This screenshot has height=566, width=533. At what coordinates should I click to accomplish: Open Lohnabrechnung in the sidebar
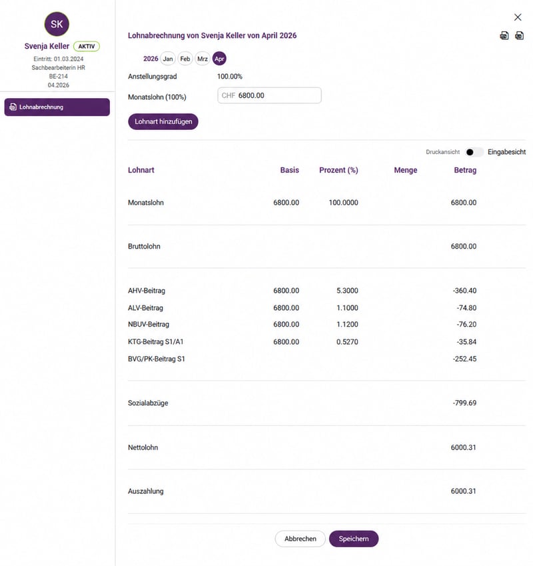click(57, 107)
